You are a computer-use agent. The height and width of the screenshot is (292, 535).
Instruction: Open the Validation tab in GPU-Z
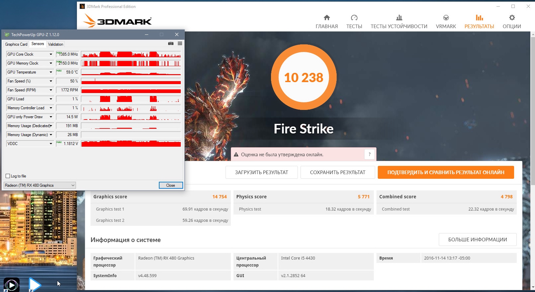pos(56,44)
